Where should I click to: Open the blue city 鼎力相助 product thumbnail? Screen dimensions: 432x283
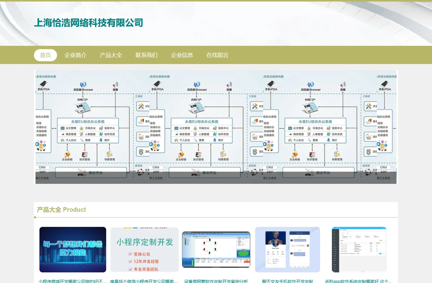pos(73,250)
